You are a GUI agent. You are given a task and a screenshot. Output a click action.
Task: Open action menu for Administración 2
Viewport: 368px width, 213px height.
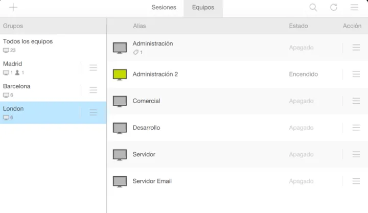356,74
